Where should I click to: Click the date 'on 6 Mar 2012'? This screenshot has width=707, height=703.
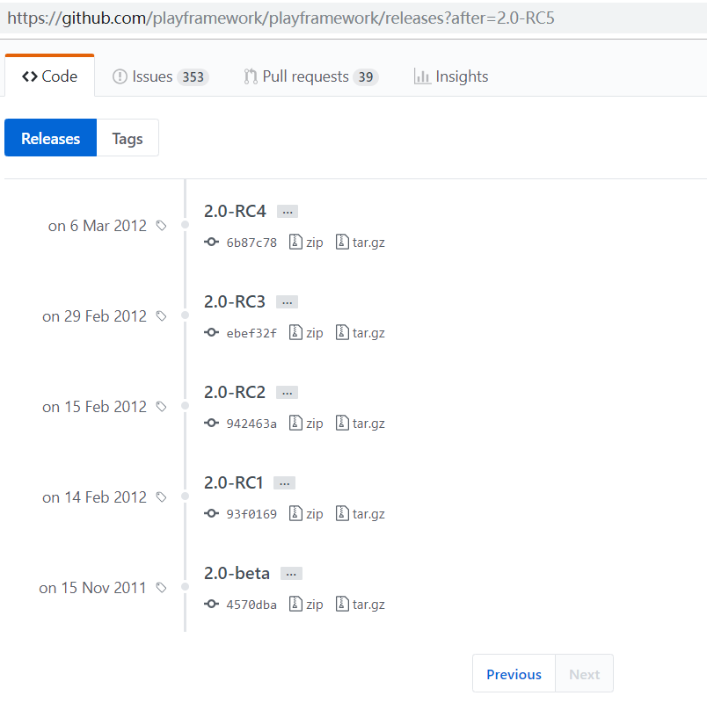point(98,225)
